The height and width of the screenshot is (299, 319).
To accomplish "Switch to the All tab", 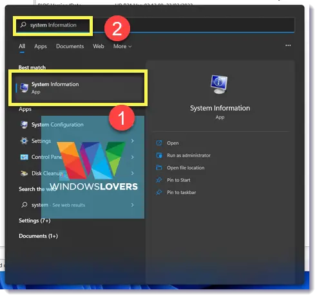I will click(22, 46).
